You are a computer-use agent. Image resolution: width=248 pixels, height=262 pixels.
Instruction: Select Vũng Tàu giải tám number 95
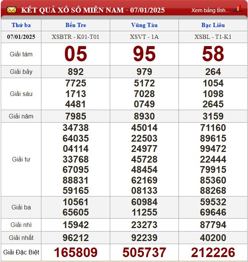point(144,54)
